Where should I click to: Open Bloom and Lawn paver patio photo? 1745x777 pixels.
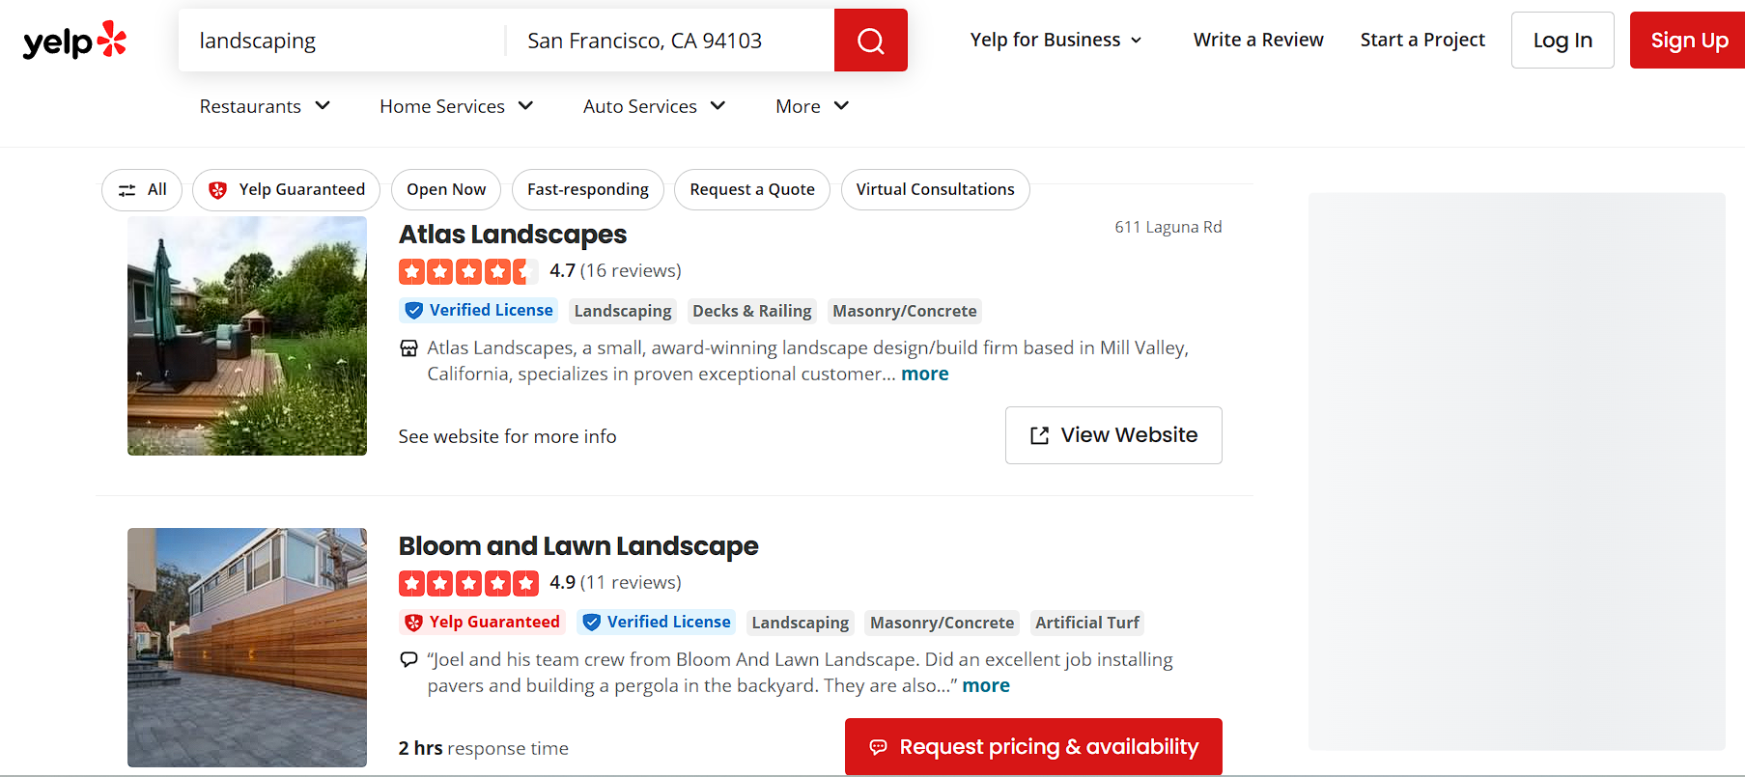coord(247,648)
